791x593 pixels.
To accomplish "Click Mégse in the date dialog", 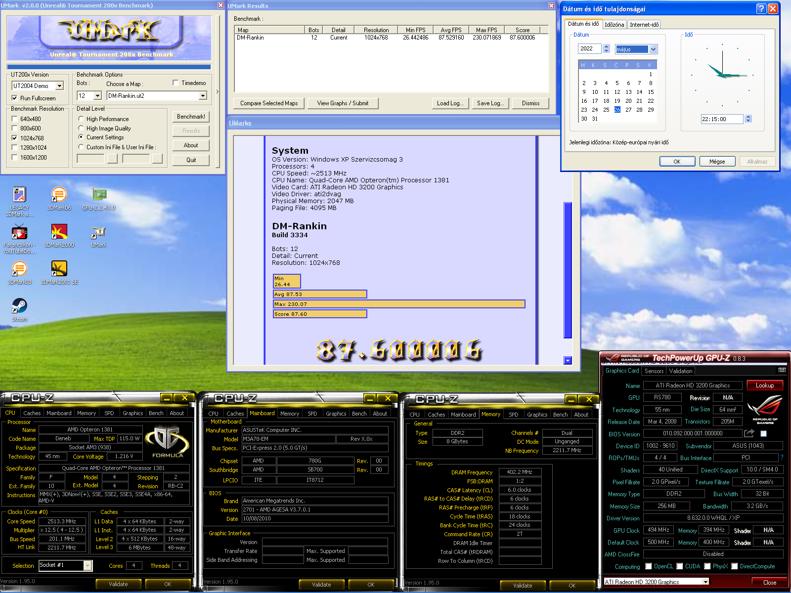I will coord(717,162).
